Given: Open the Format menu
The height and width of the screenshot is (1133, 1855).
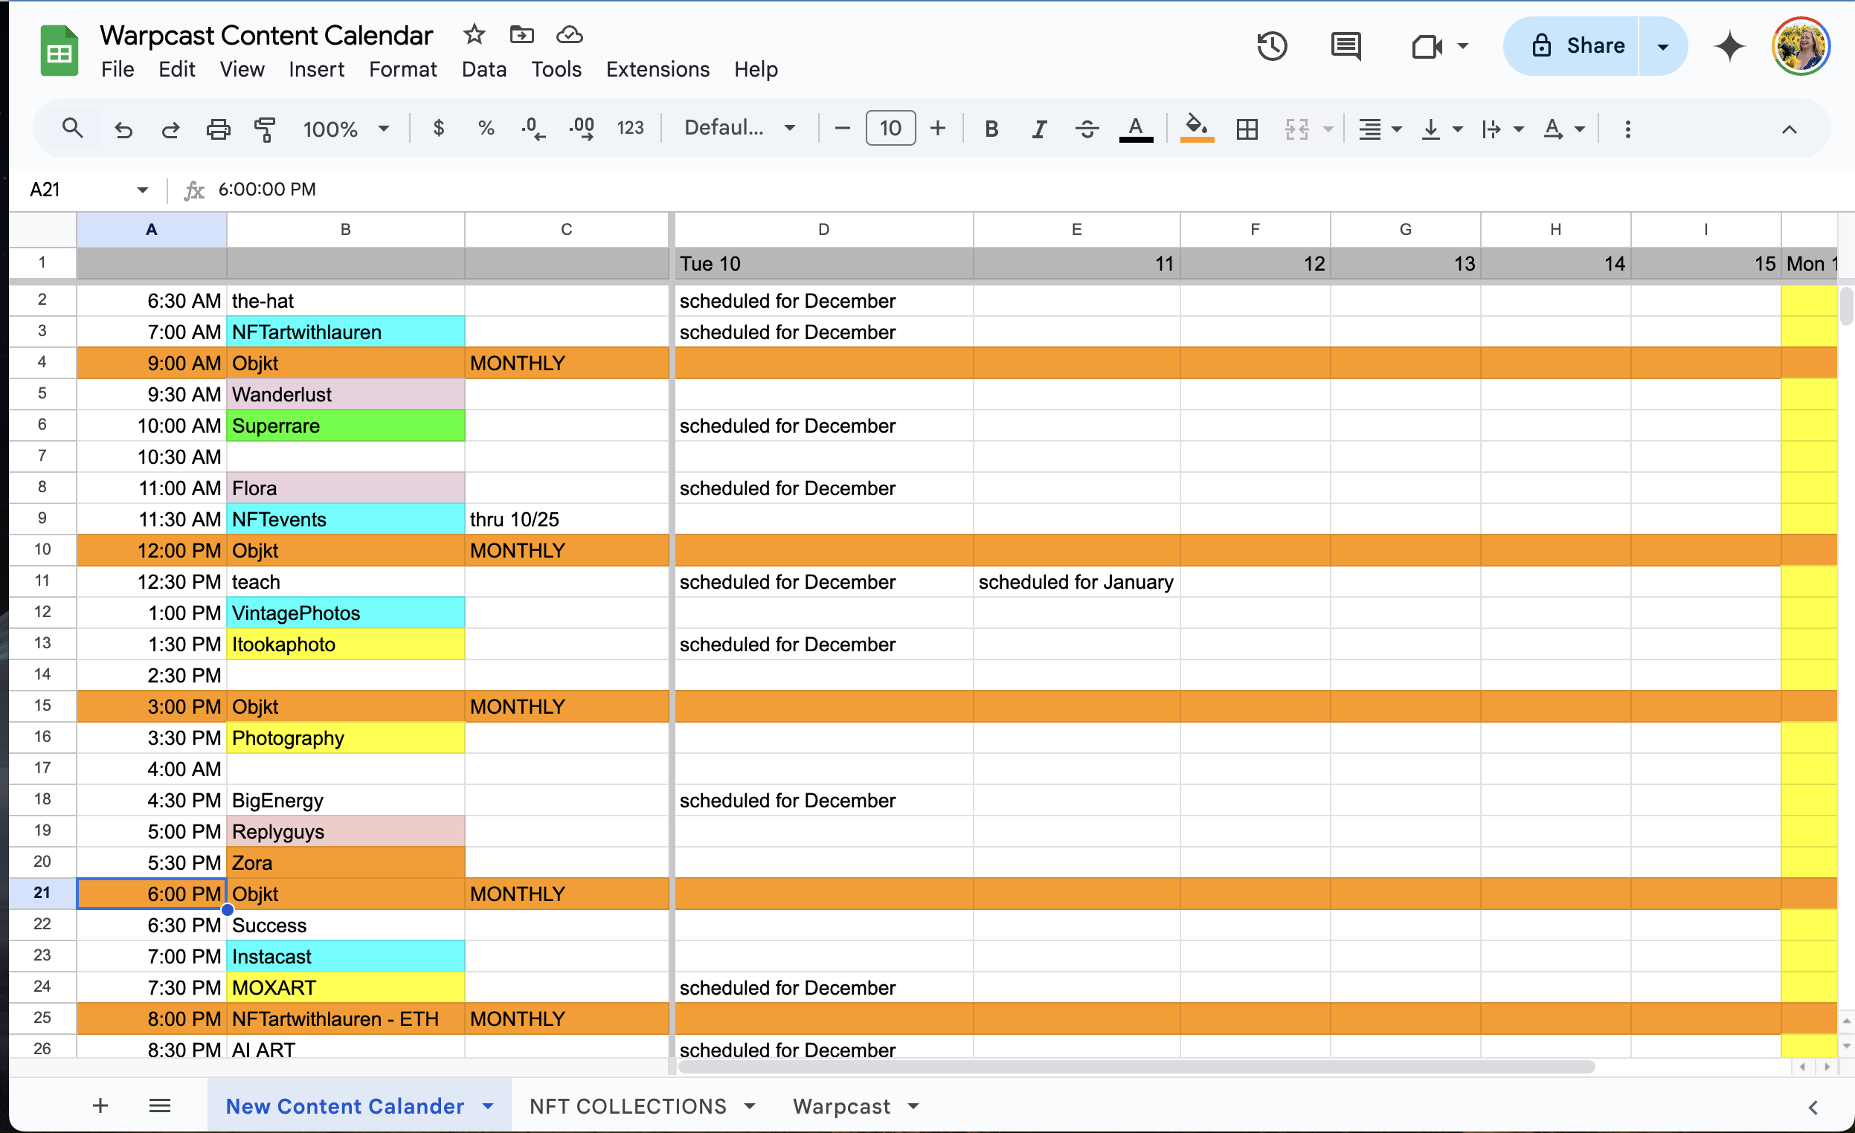Looking at the screenshot, I should click(403, 69).
